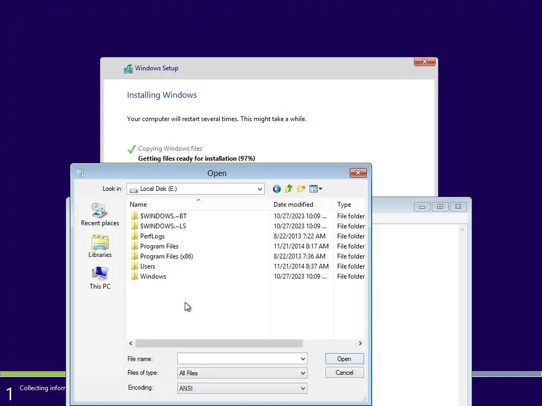Sort by Date modified column header
This screenshot has height=406, width=542.
pyautogui.click(x=302, y=205)
